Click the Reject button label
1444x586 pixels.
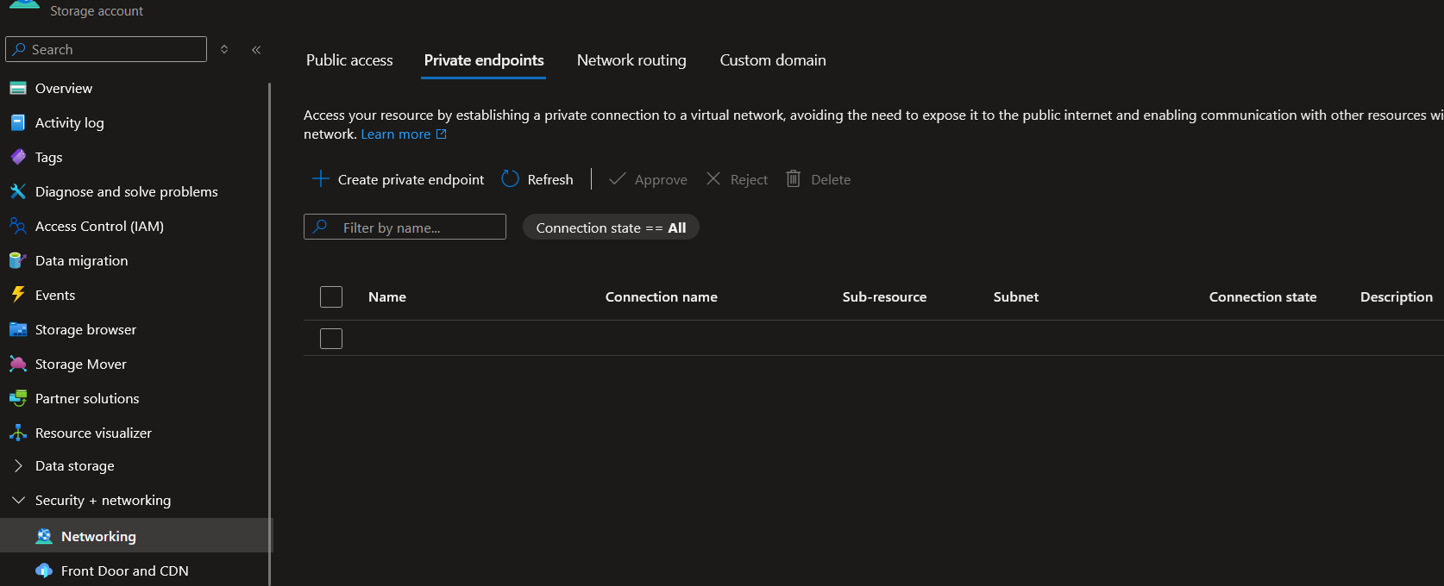(749, 179)
